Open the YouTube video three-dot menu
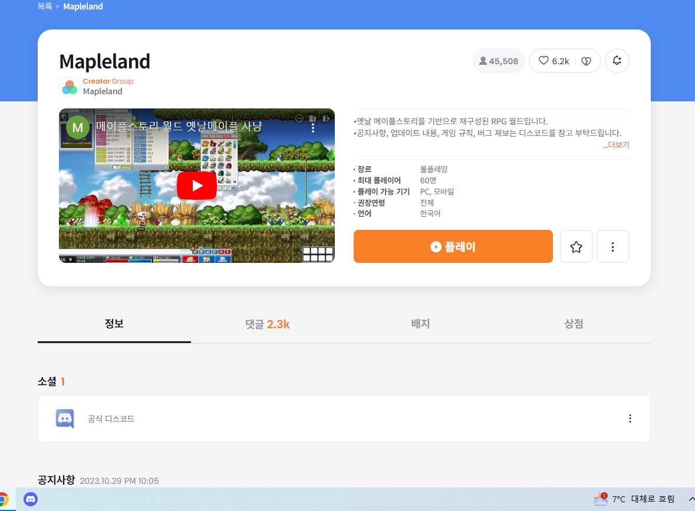The height and width of the screenshot is (511, 695). click(313, 128)
